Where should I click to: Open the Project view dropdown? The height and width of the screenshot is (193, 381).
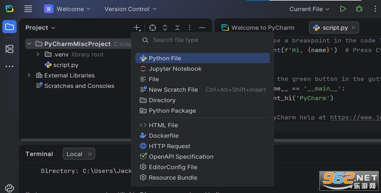(41, 28)
